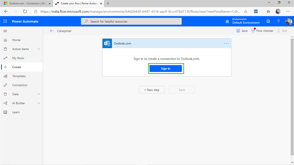The image size is (294, 165).
Task: Click the Create plus icon in sidebar
Action: point(5,67)
